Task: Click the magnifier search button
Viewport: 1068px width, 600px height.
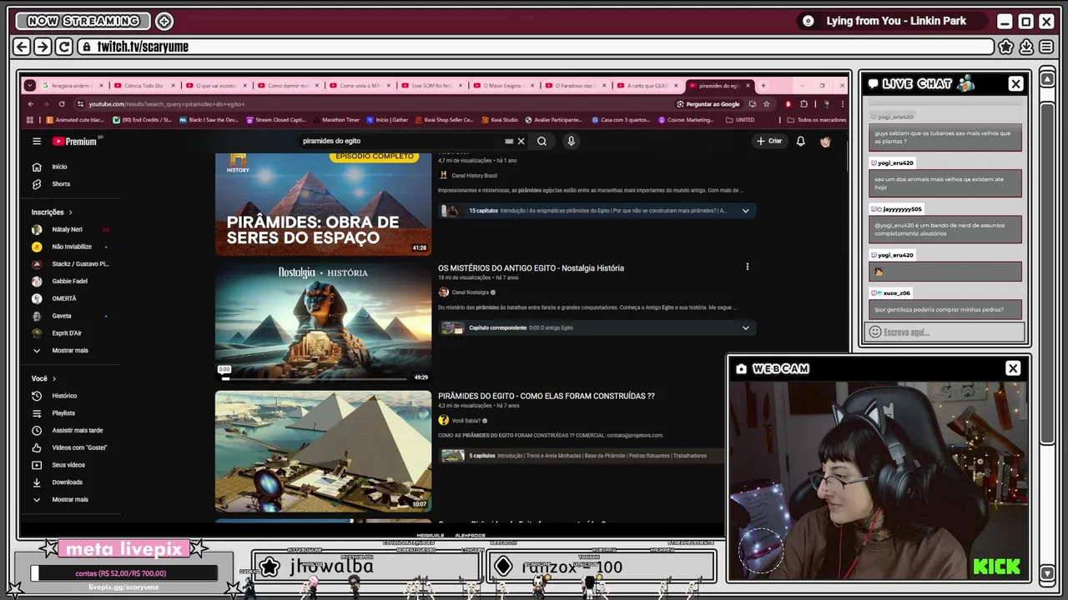Action: pos(542,142)
